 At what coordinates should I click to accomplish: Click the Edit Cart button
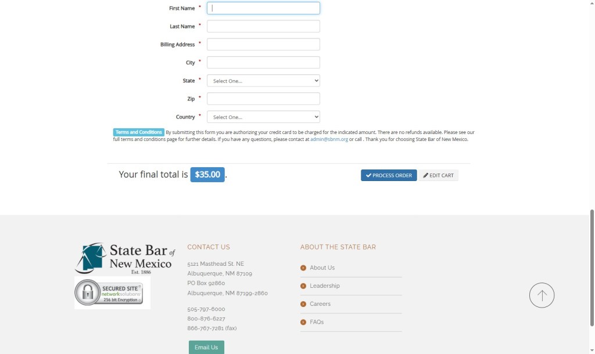[x=438, y=175]
